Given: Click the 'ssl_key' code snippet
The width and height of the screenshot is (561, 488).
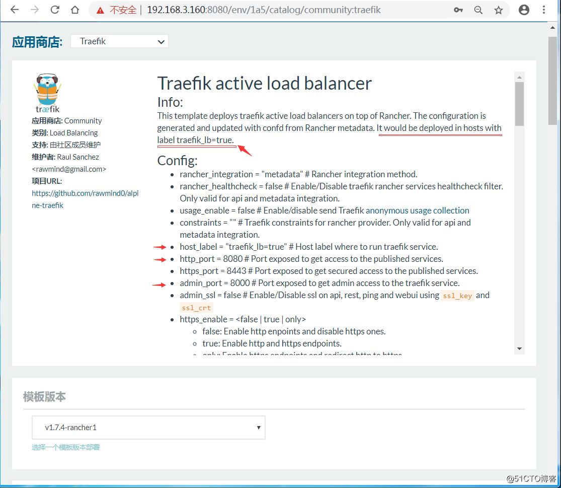Looking at the screenshot, I should [x=457, y=296].
